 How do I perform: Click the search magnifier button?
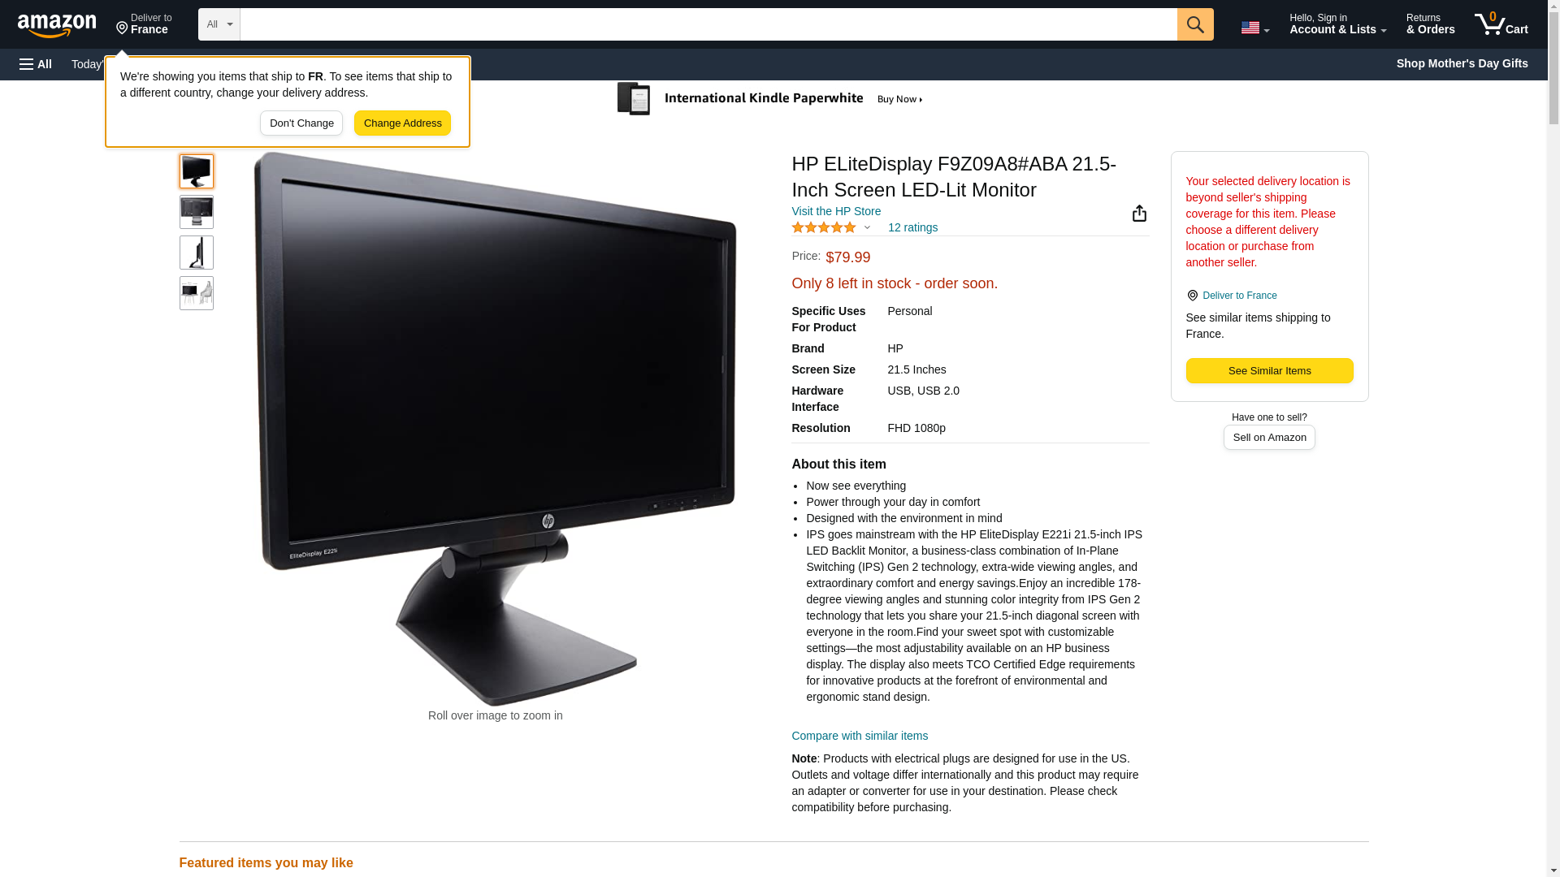coord(1194,24)
